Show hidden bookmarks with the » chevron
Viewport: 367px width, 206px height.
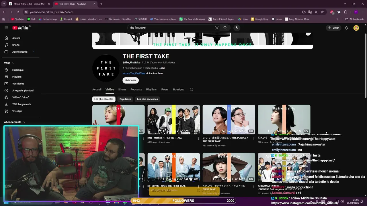337,19
